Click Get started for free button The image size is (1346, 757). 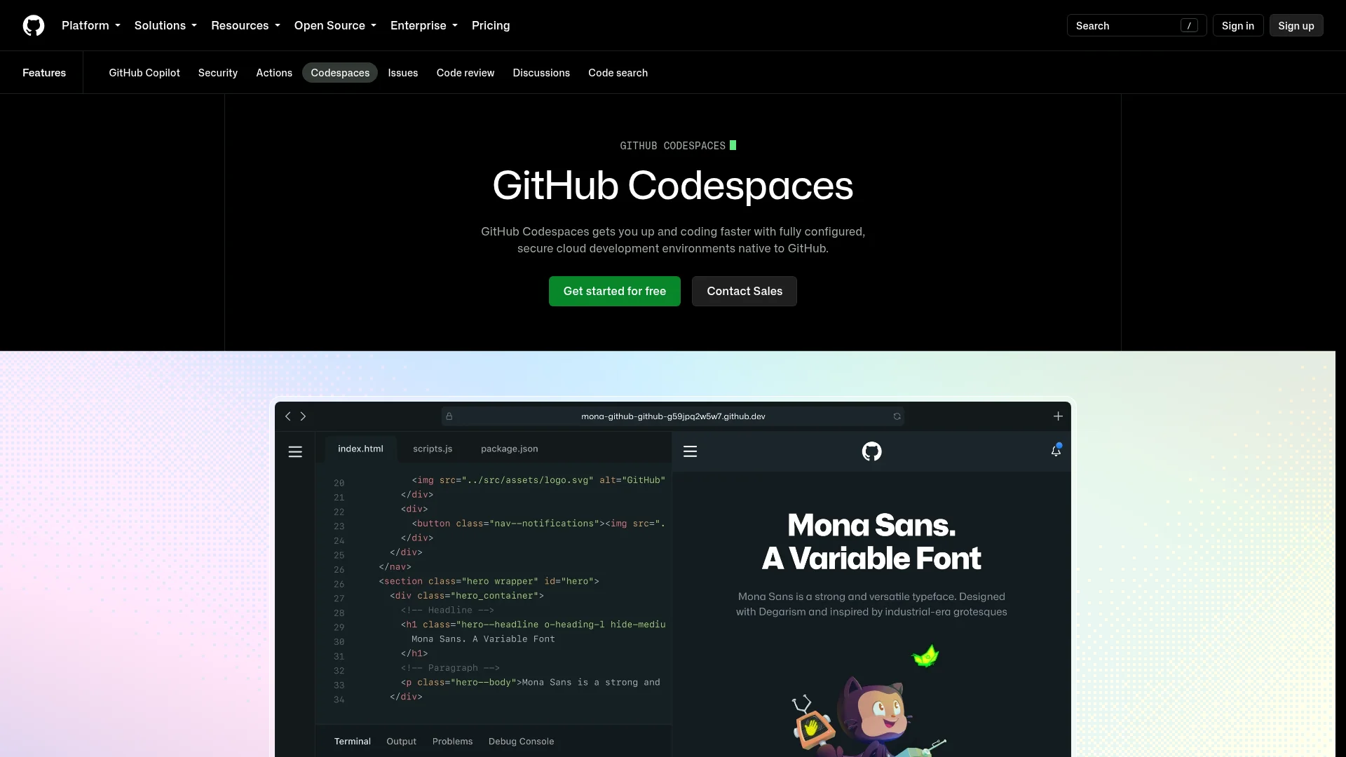tap(615, 291)
